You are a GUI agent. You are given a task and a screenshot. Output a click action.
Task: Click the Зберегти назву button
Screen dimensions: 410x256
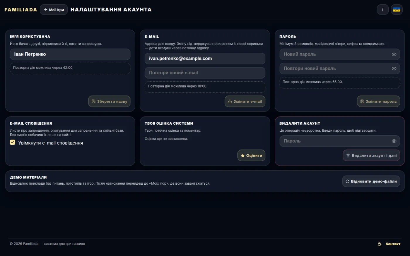click(x=109, y=102)
